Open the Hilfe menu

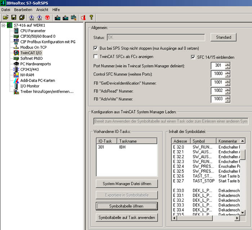pos(56,10)
